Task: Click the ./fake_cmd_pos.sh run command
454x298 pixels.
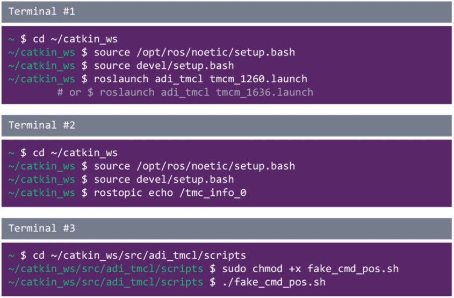Action: point(274,282)
